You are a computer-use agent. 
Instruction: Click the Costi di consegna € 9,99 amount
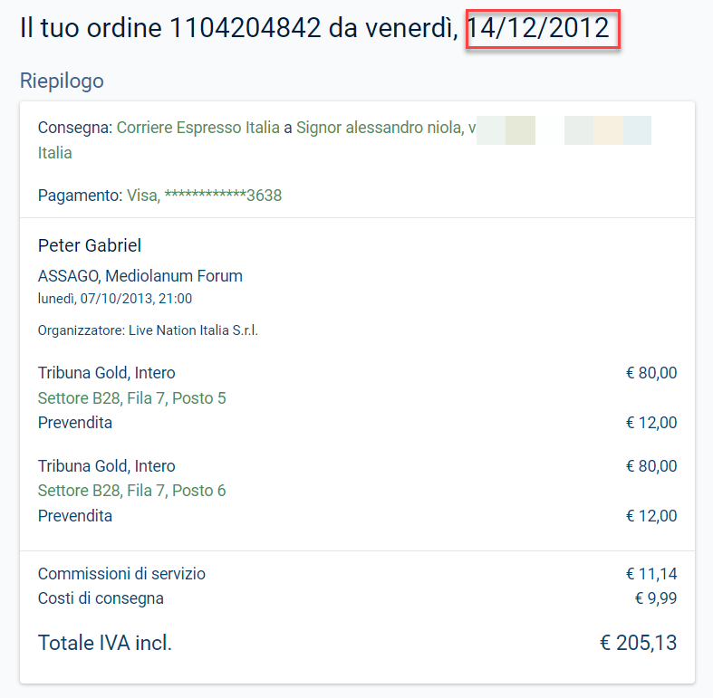656,598
